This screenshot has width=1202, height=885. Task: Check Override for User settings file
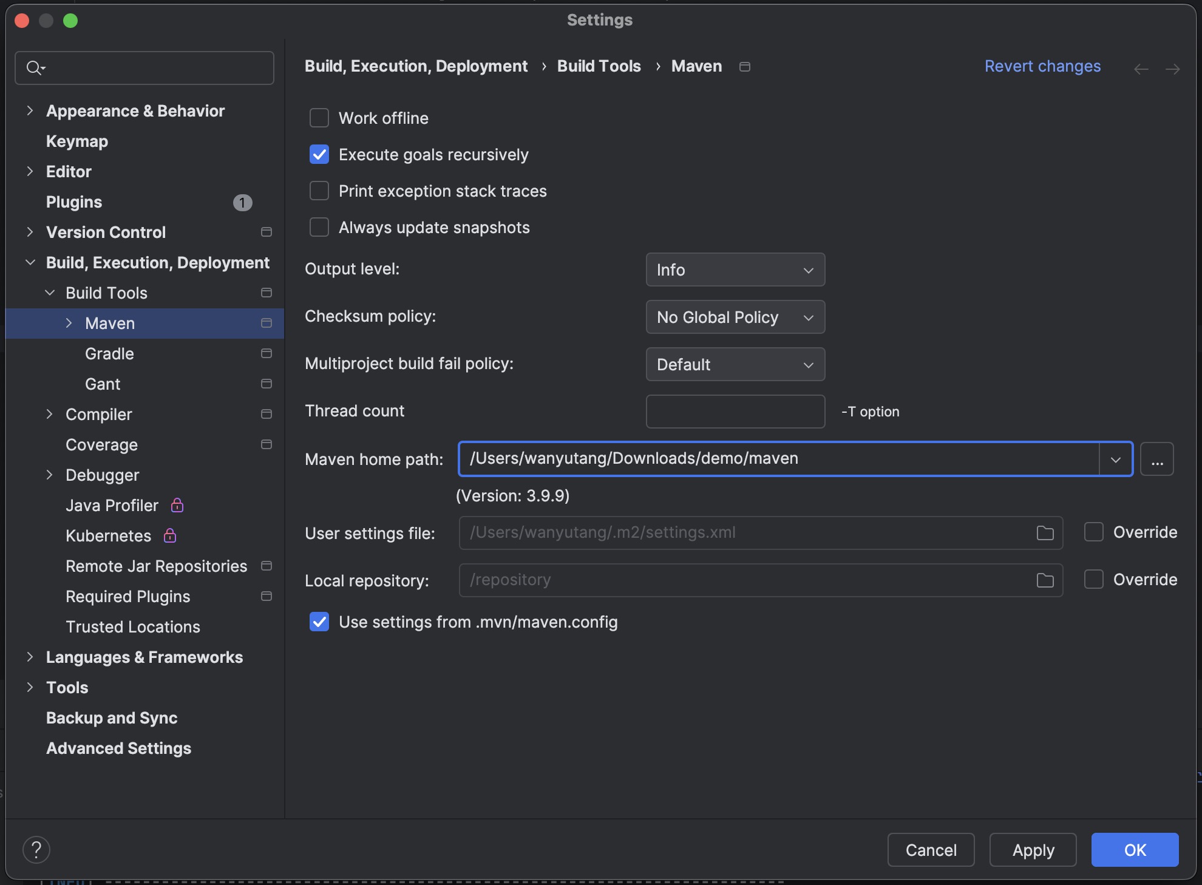pos(1094,532)
